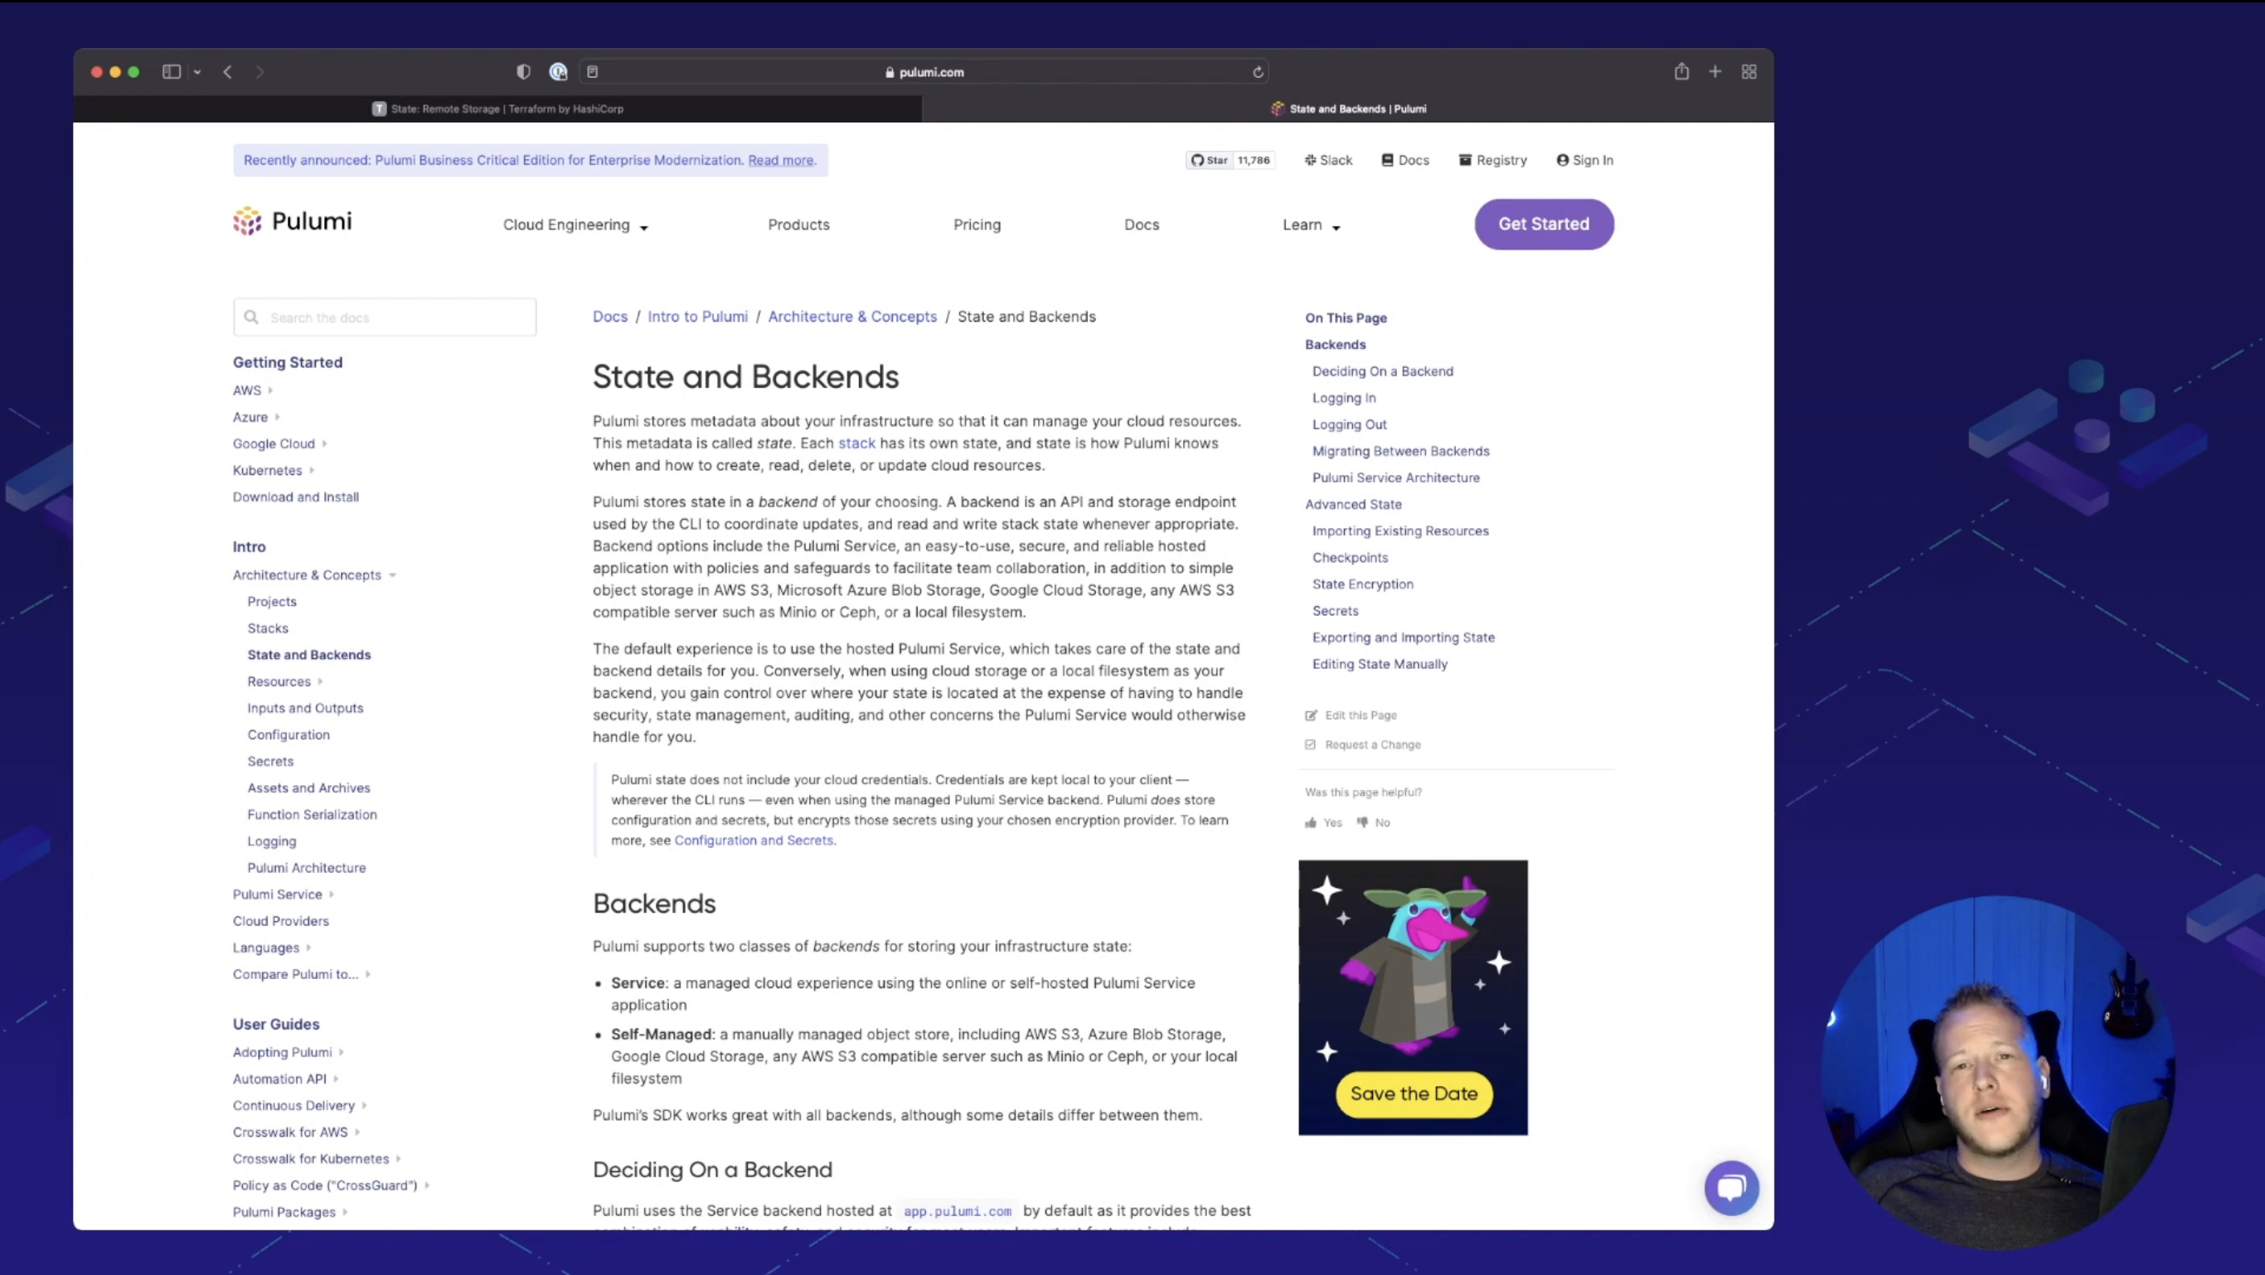Show the tab overview grid icon
Image resolution: width=2265 pixels, height=1275 pixels.
pyautogui.click(x=1748, y=72)
